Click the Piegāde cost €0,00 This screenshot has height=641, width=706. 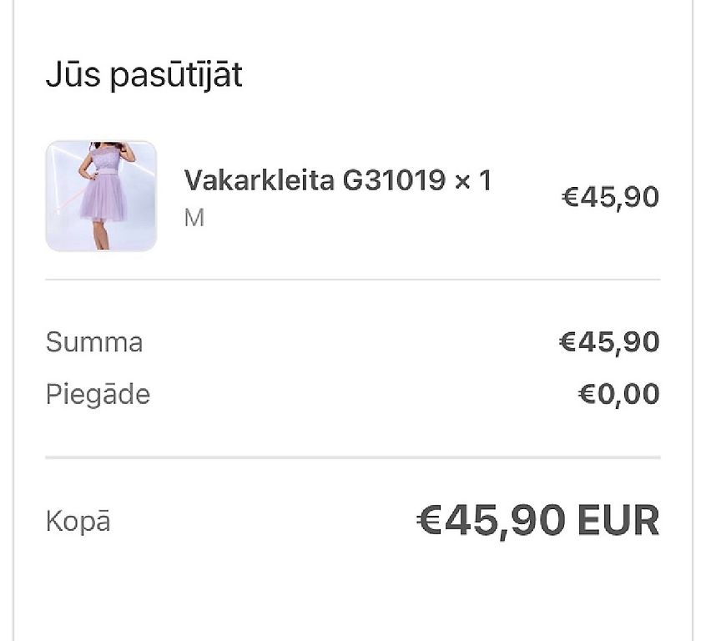click(x=618, y=394)
